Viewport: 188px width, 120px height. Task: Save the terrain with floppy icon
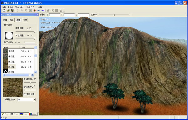click(x=12, y=11)
